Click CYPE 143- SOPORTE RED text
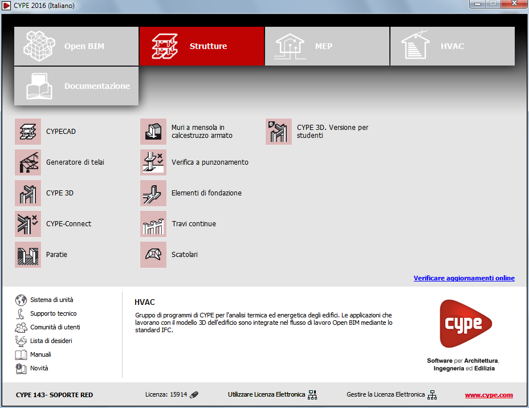This screenshot has height=408, width=529. coord(54,395)
